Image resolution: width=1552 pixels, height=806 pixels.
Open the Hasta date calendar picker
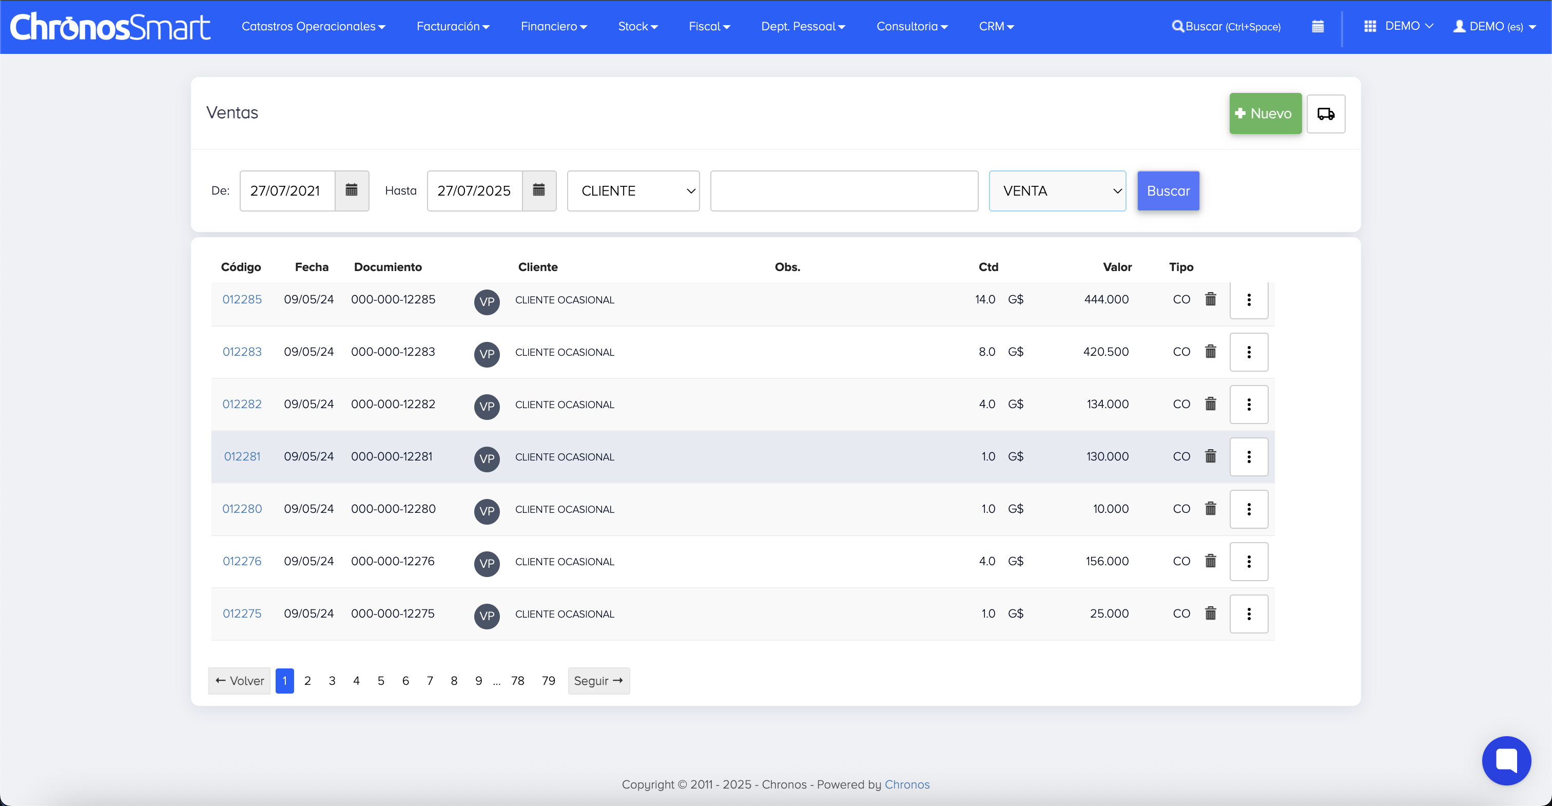(x=538, y=190)
